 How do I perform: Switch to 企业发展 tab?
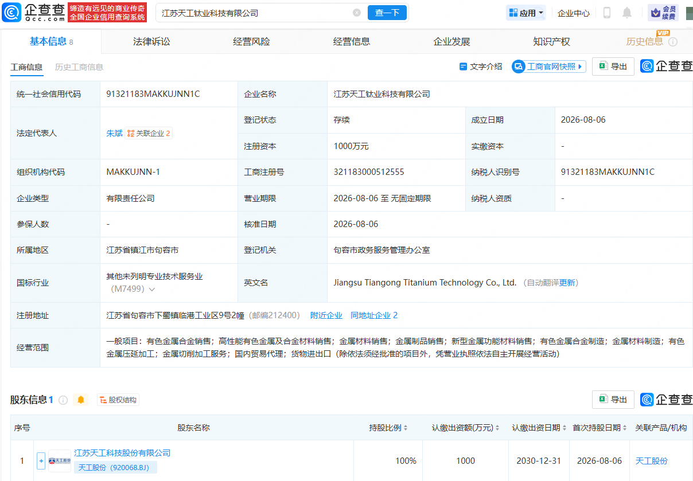click(451, 41)
